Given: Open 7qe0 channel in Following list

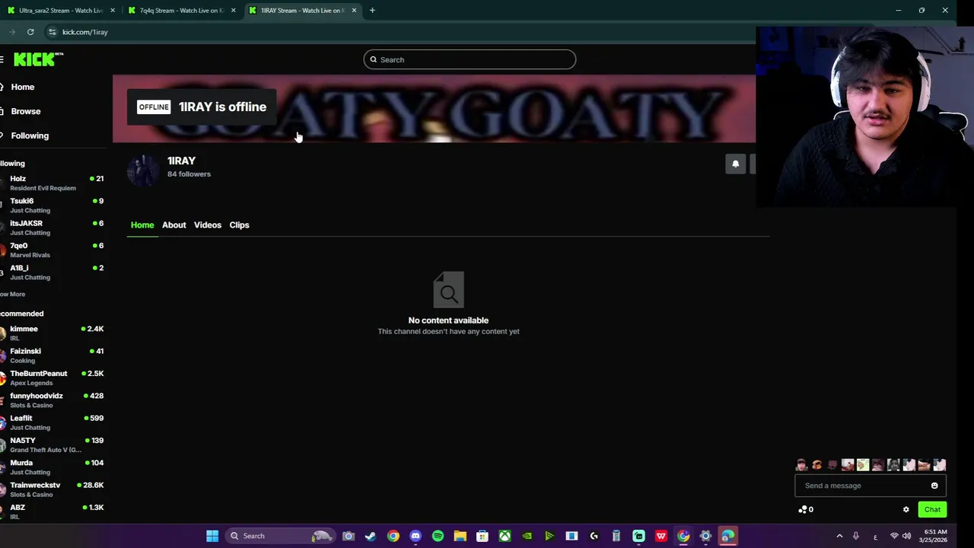Looking at the screenshot, I should coord(53,250).
